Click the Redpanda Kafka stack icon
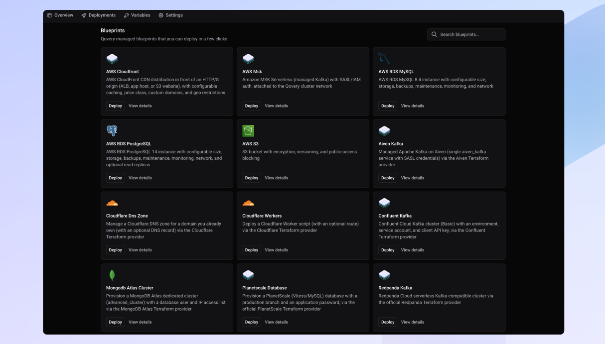The image size is (605, 344). pyautogui.click(x=384, y=275)
